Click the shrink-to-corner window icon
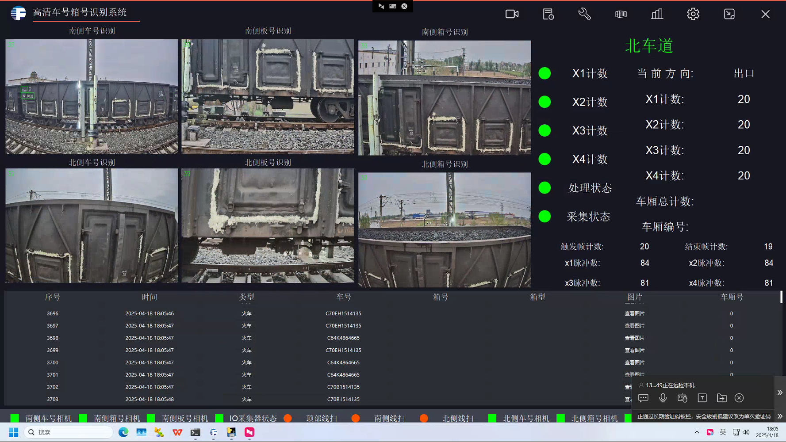This screenshot has height=442, width=786. (729, 14)
